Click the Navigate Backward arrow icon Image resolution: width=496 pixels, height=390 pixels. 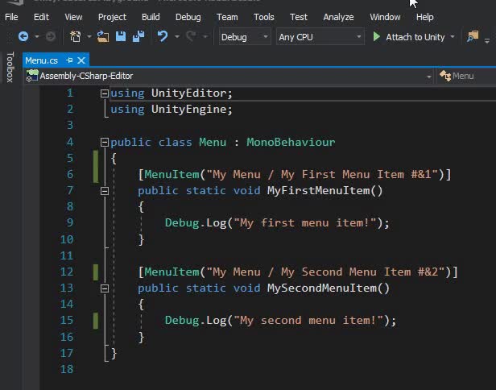pyautogui.click(x=23, y=37)
